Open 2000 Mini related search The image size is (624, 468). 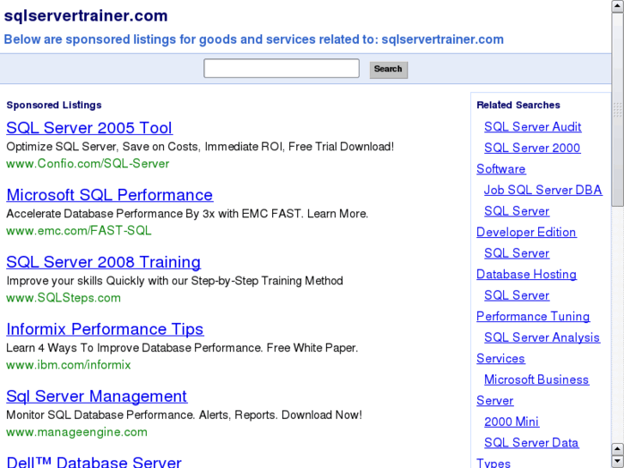(512, 422)
